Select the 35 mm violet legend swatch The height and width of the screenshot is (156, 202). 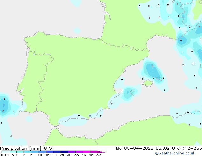79,152
